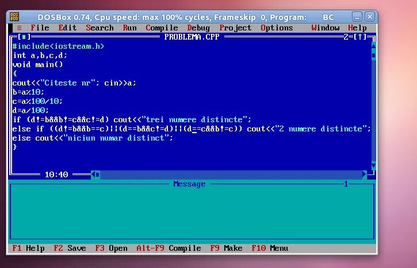Viewport: 417px width, 268px height.
Task: Click the 'int a,b,c,d;' declaration line
Action: pyautogui.click(x=40, y=56)
